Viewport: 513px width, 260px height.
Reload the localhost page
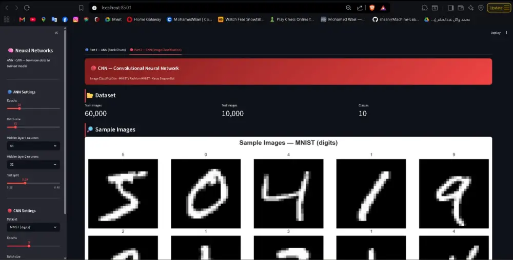(x=27, y=8)
